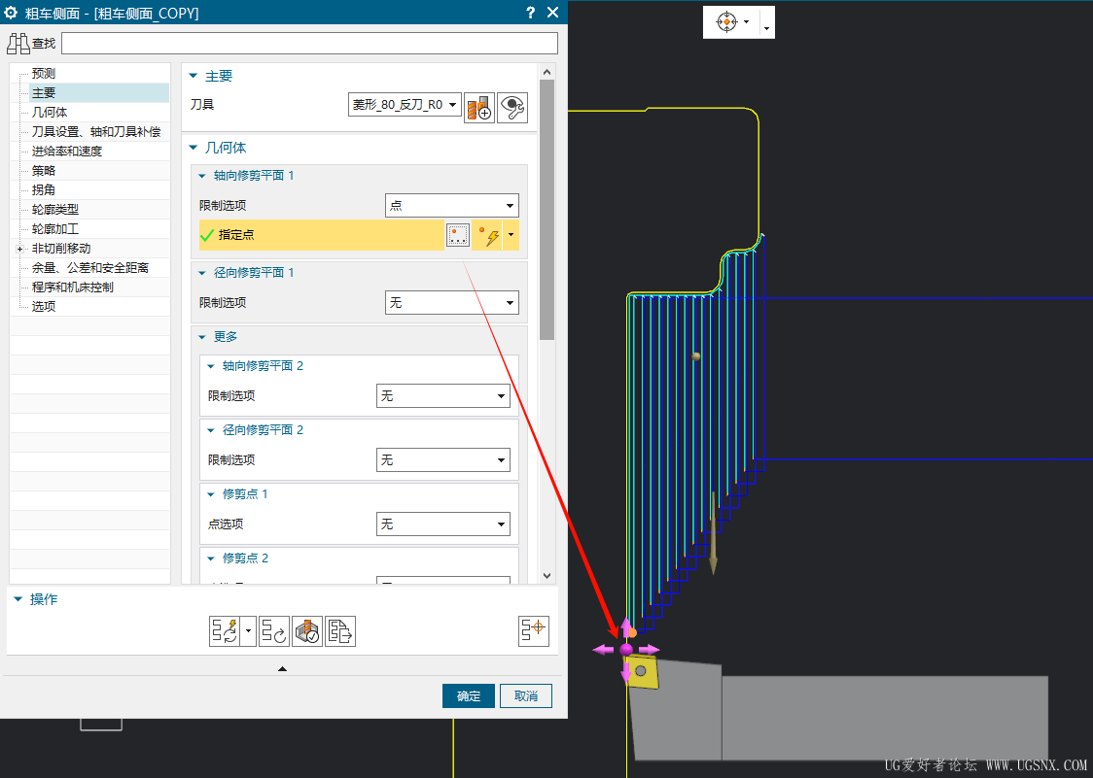
Task: Click in the 查找 search field
Action: 309,43
